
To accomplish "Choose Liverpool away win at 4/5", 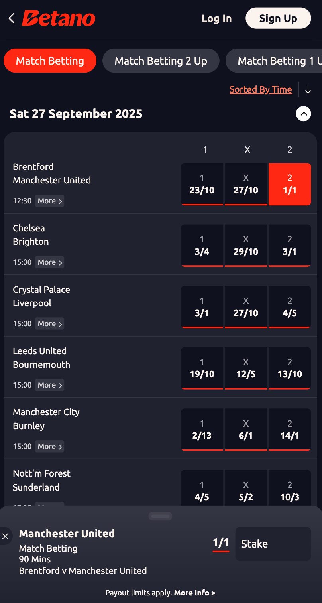I will click(x=290, y=307).
